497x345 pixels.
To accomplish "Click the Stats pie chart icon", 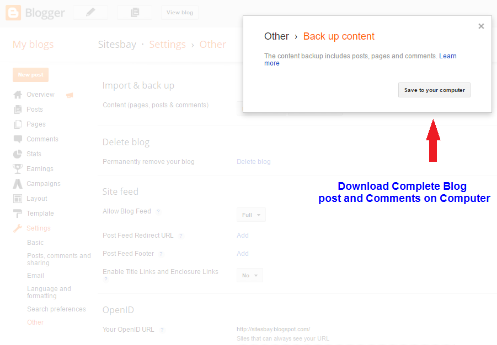I will click(18, 154).
